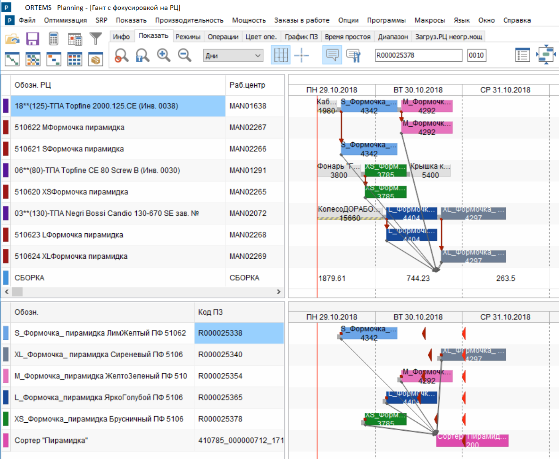The image size is (559, 459).
Task: Click the purple save diskette icon
Action: pos(33,39)
